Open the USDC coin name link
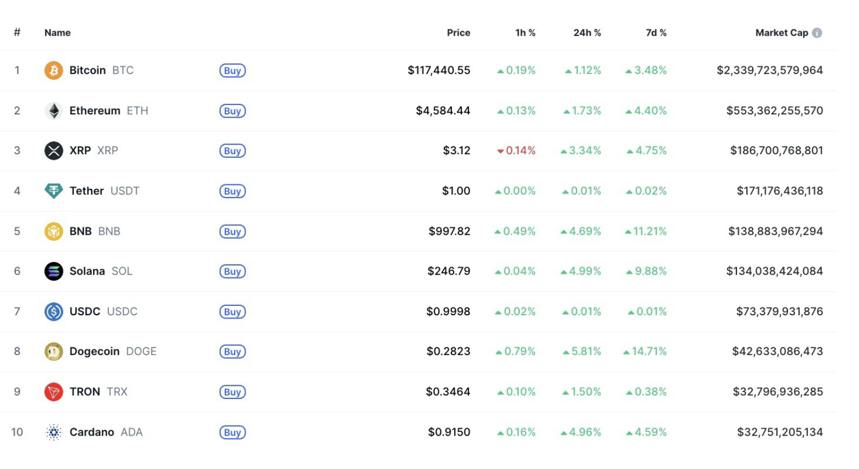This screenshot has width=859, height=469. 85,311
